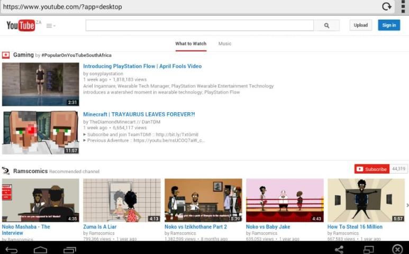Open the guide menu next to logo
Viewport: 409px width, 254px height.
pos(50,25)
